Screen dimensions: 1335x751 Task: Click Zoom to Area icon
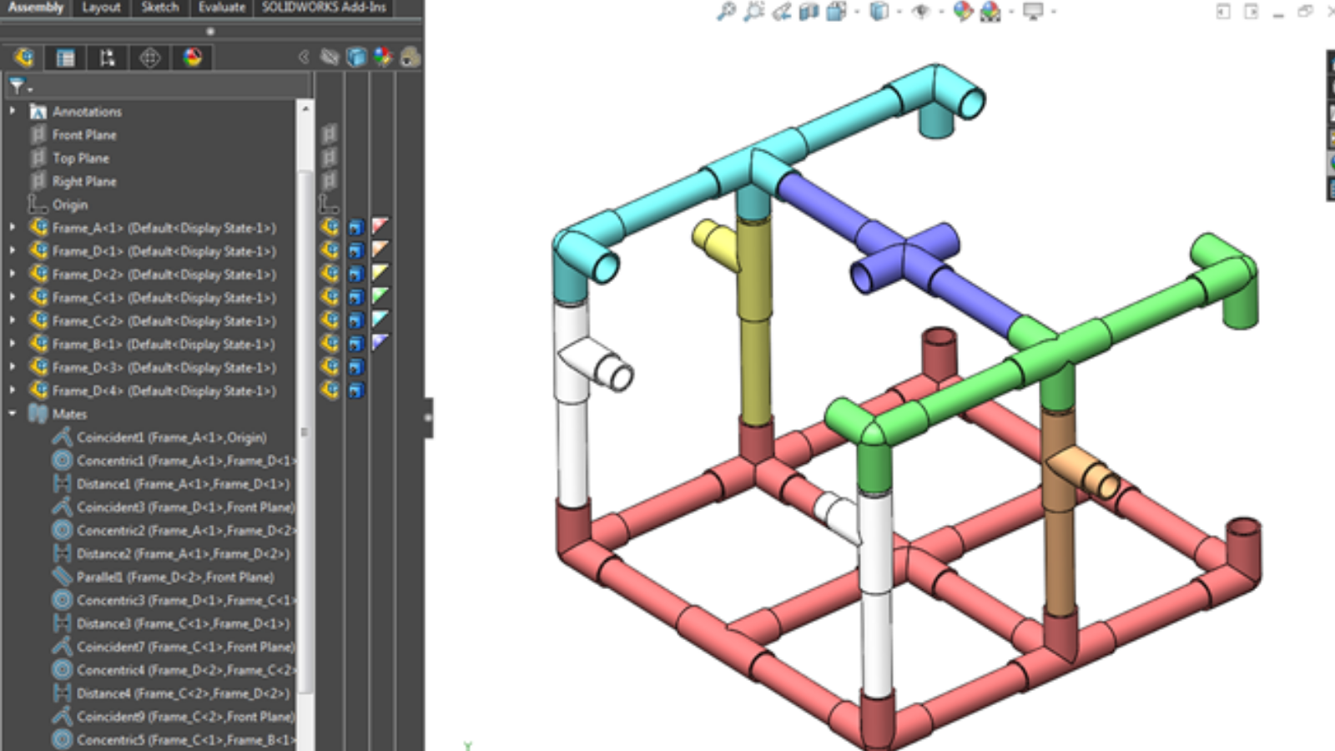click(x=754, y=11)
